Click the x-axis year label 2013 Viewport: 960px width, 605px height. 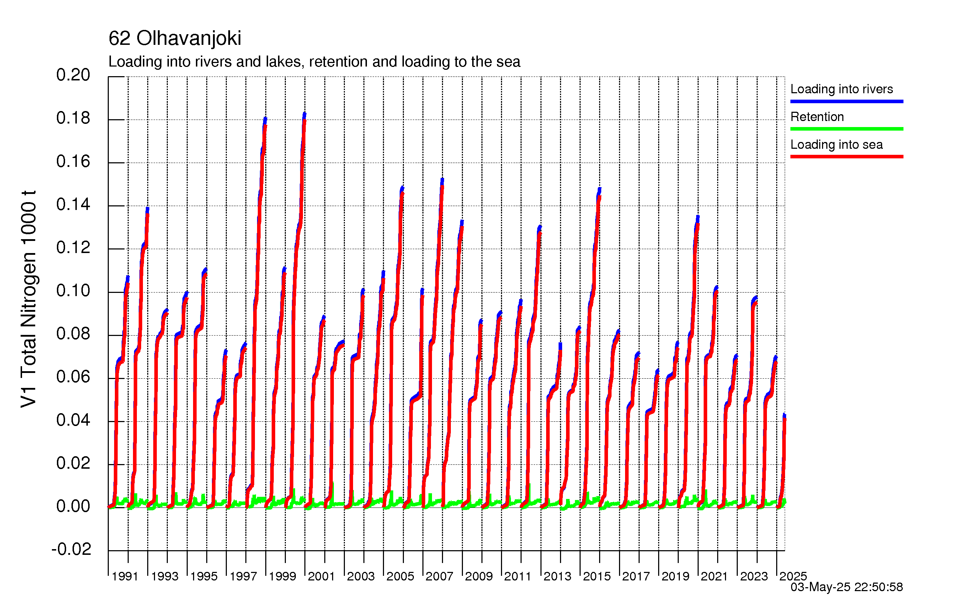tap(558, 576)
